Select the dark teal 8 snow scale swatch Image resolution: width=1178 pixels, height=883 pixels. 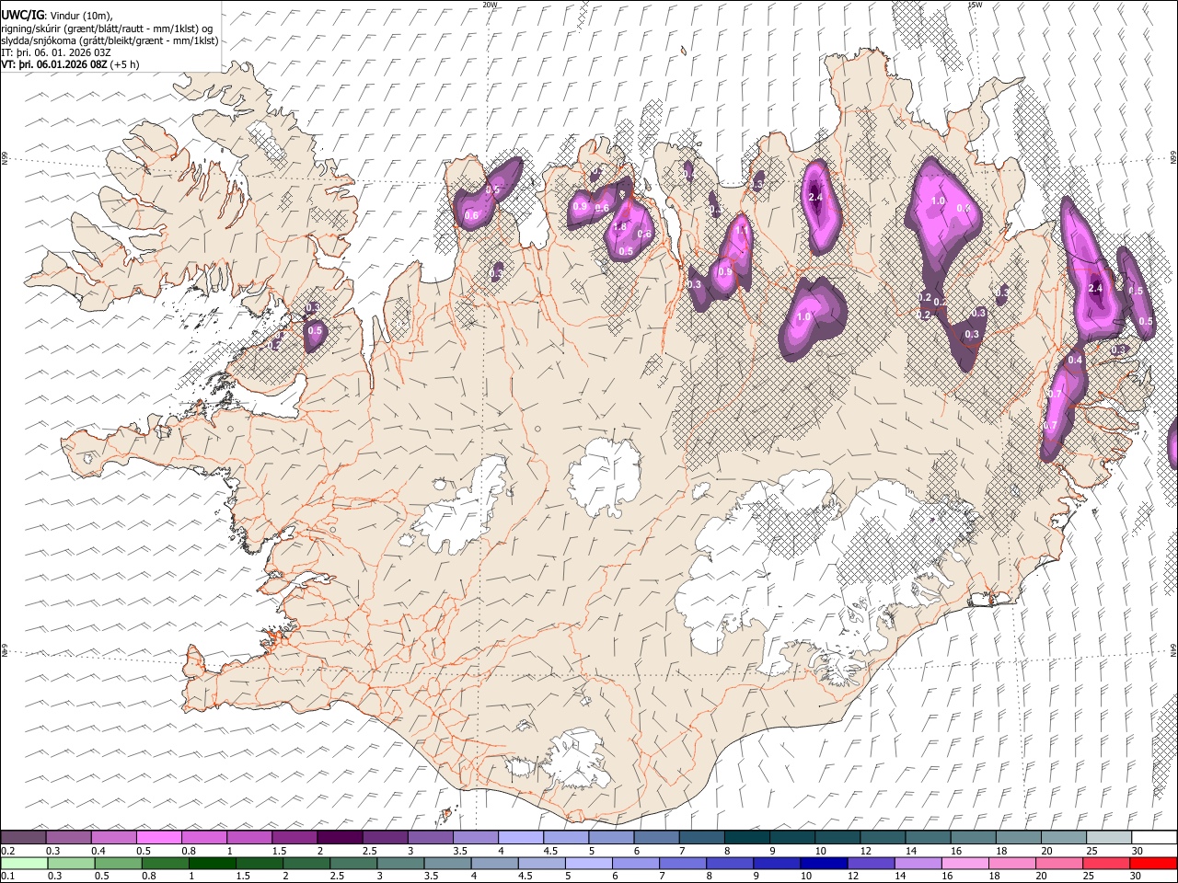[x=746, y=837]
